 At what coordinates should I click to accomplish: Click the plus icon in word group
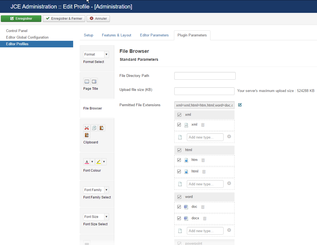click(229, 230)
